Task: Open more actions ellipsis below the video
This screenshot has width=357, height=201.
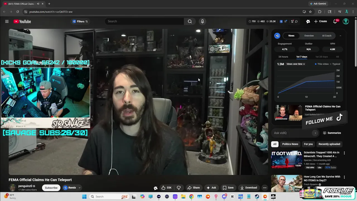Action: 265,188
